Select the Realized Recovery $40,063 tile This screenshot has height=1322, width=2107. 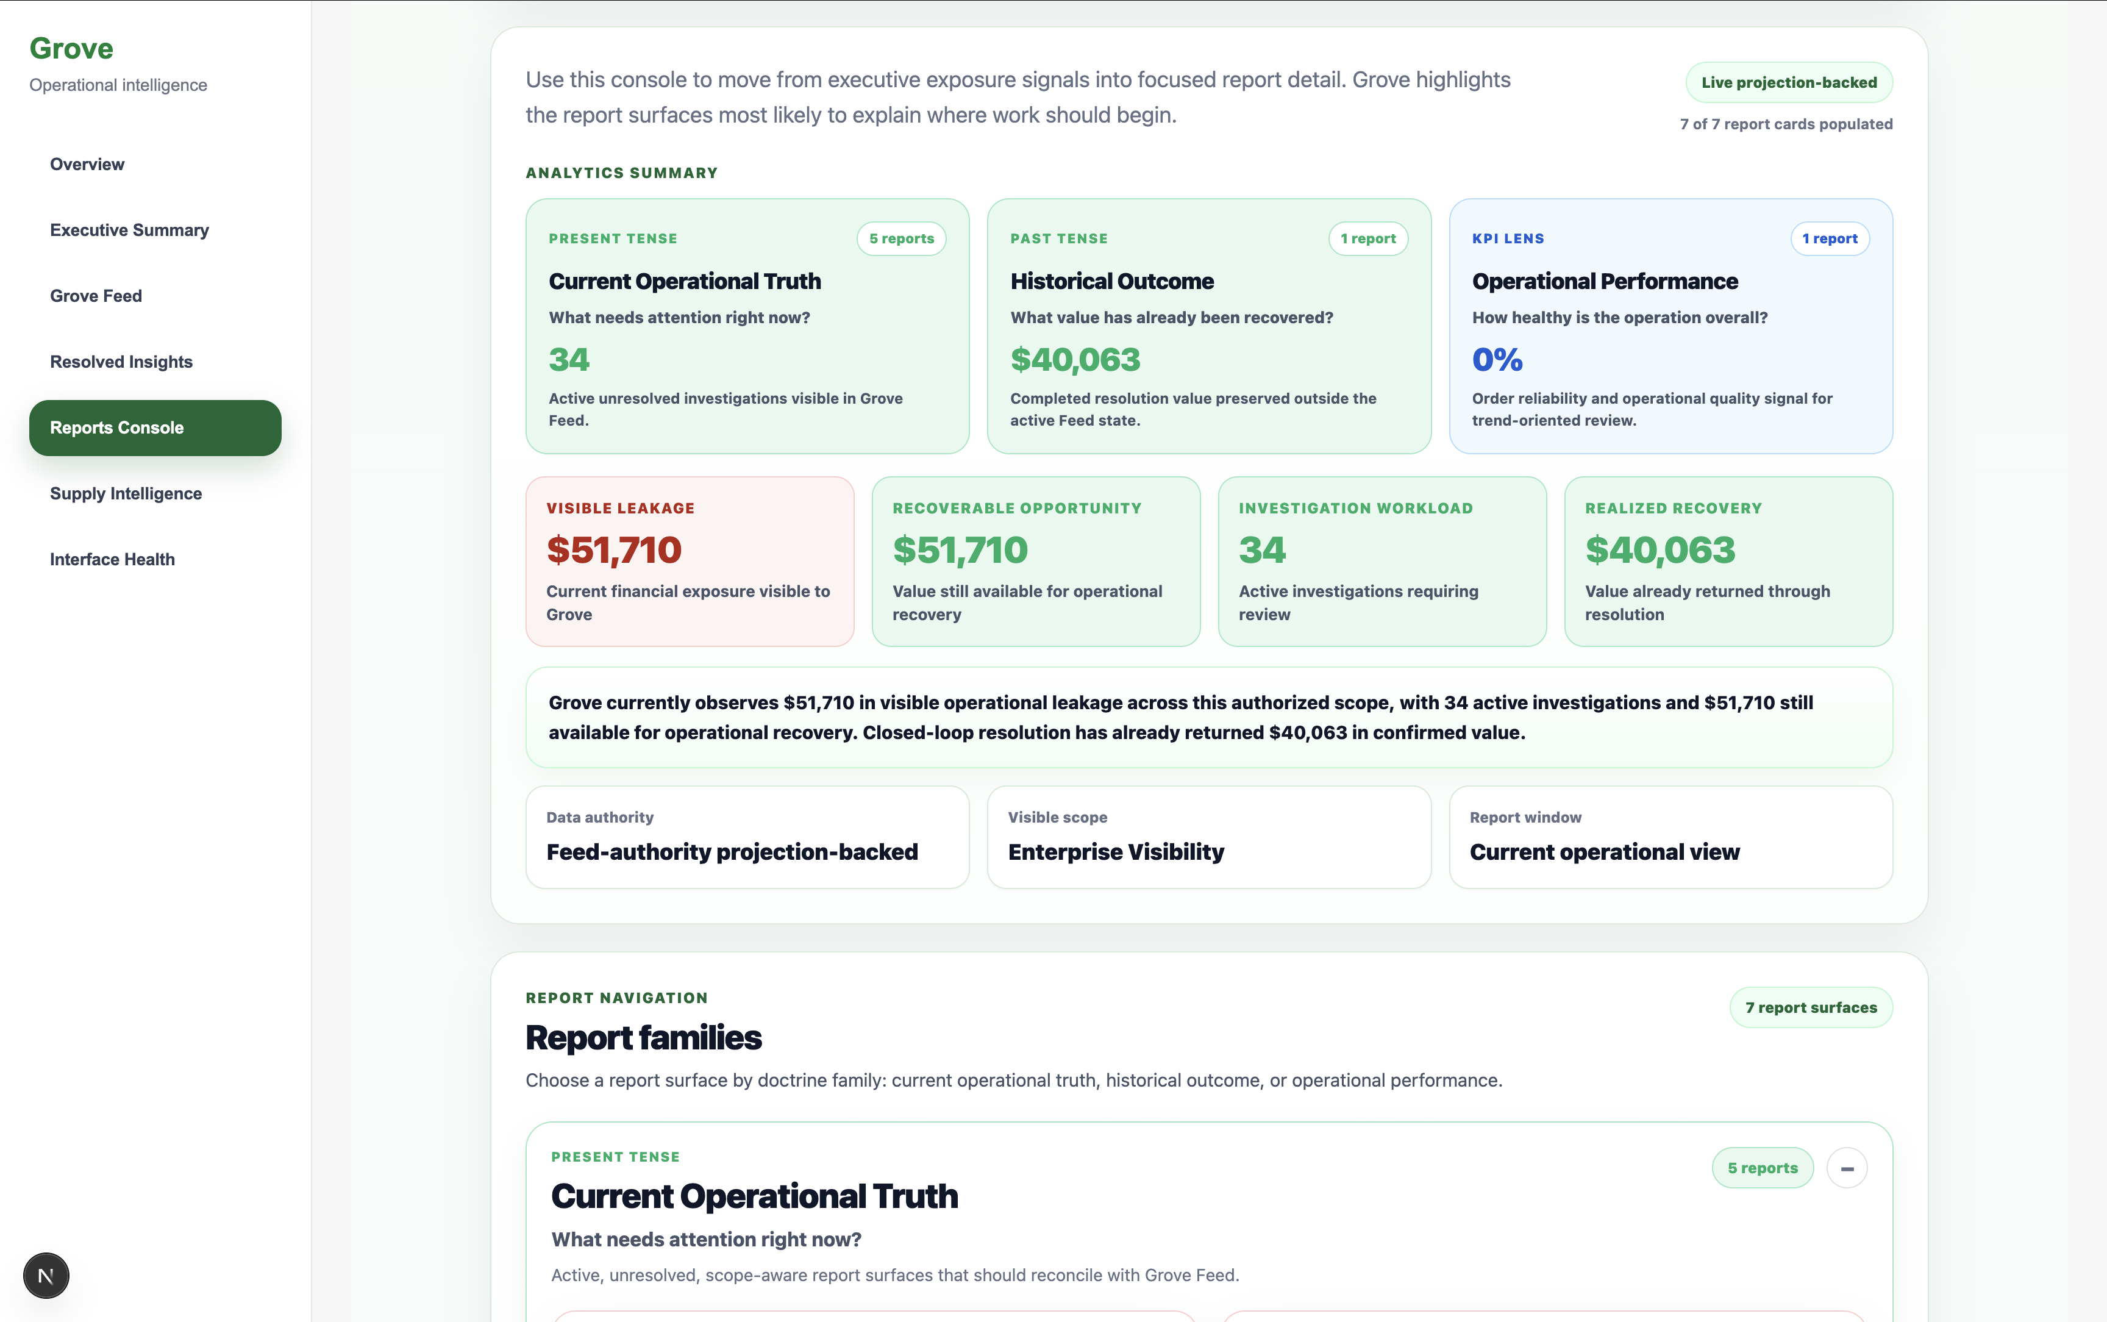1728,562
